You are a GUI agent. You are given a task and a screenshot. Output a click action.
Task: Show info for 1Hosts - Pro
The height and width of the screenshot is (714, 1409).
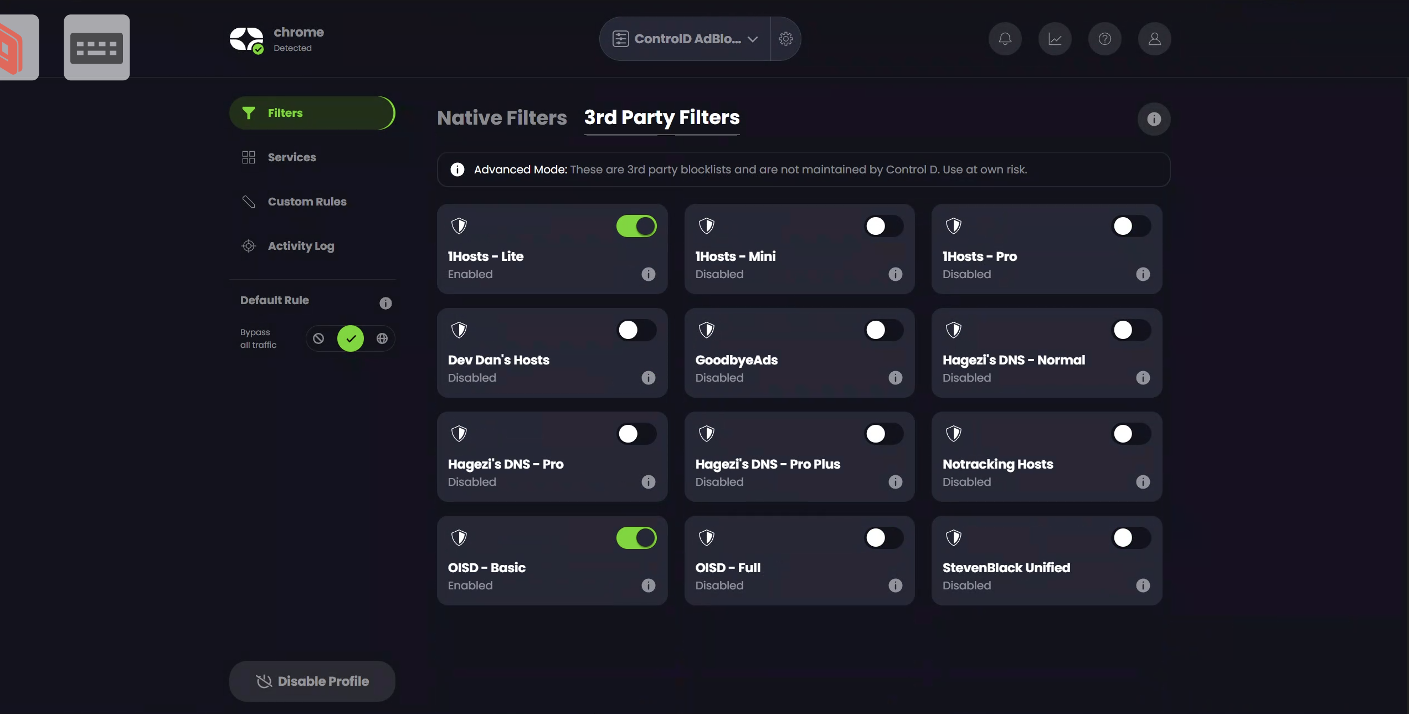[x=1143, y=274]
